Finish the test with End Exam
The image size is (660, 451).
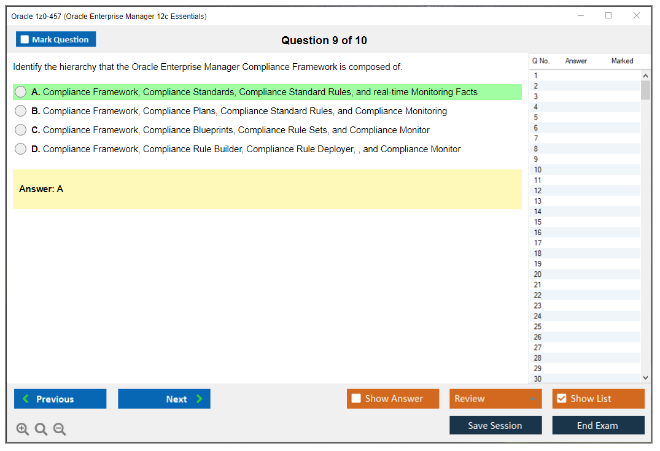coord(598,425)
